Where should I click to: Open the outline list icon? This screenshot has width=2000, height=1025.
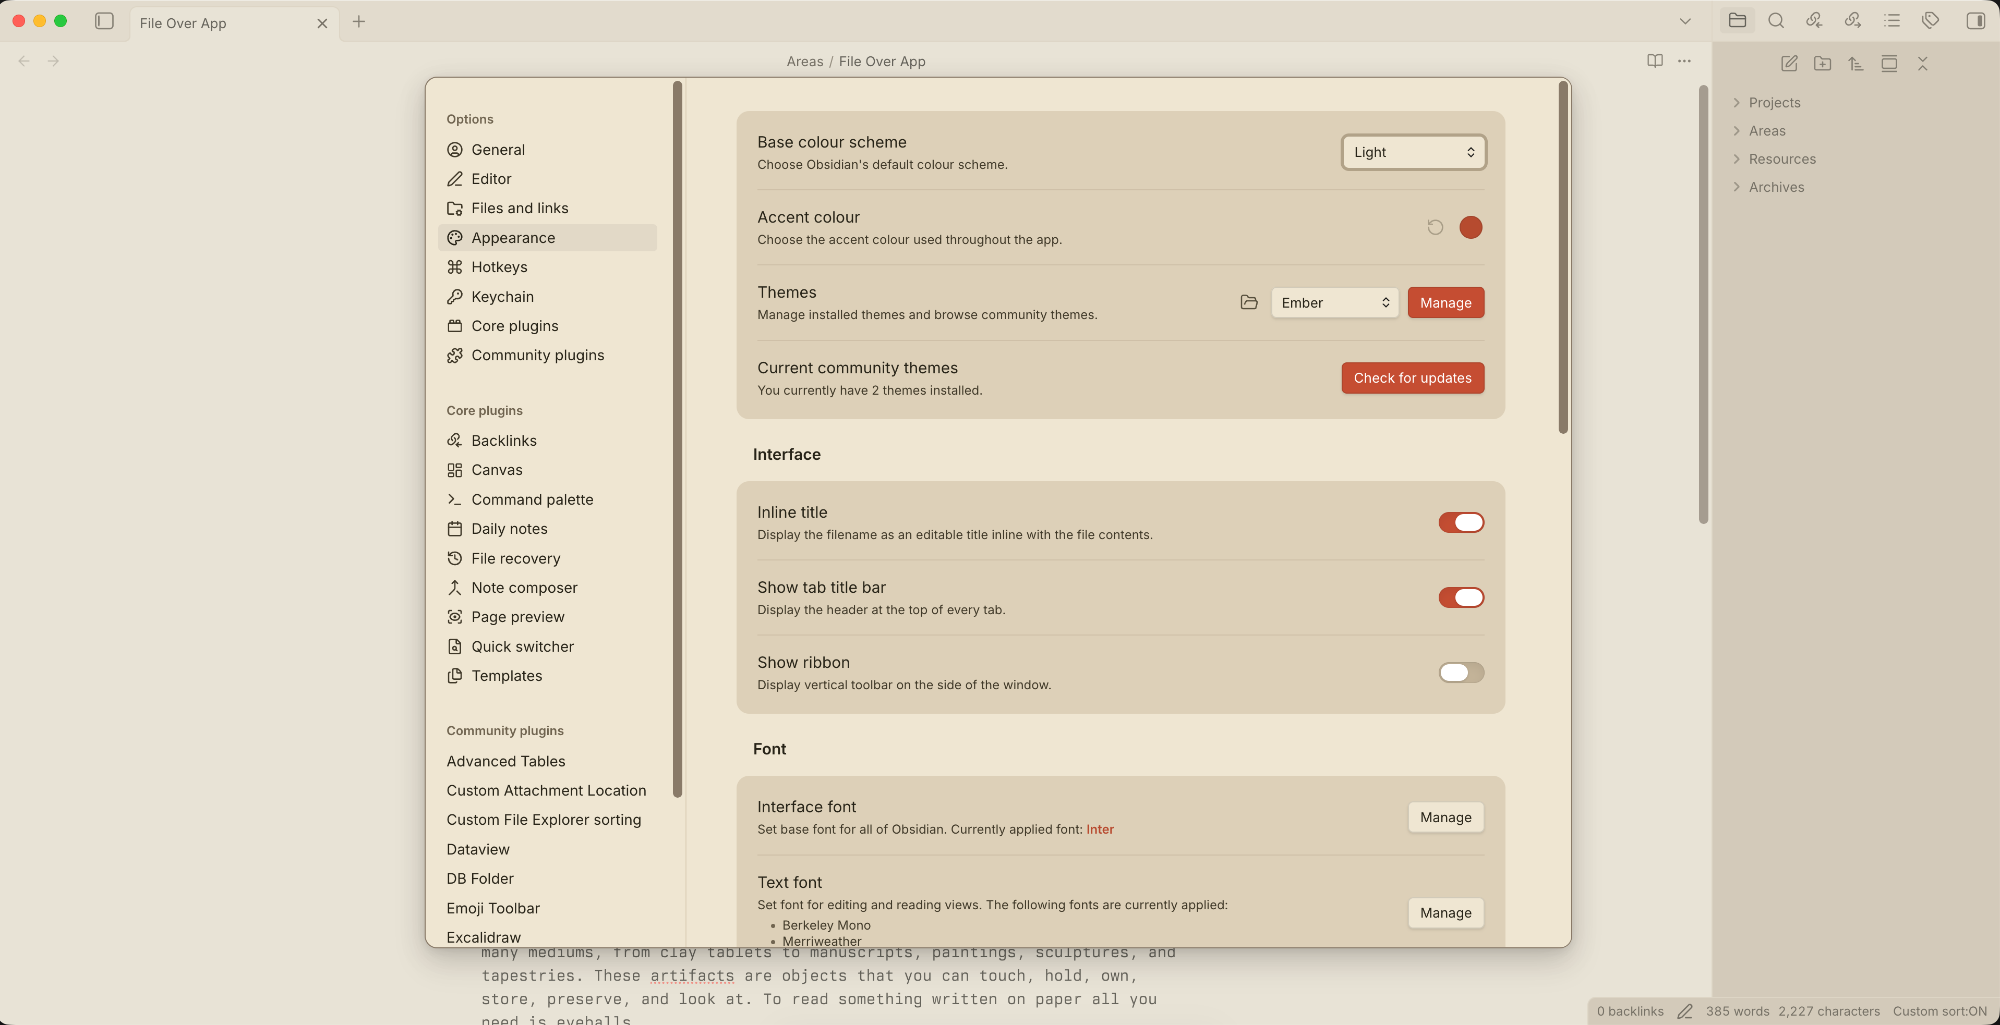point(1892,21)
